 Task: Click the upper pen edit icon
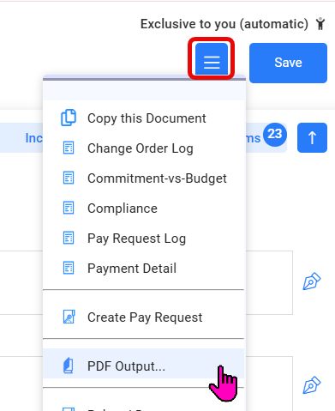[312, 281]
